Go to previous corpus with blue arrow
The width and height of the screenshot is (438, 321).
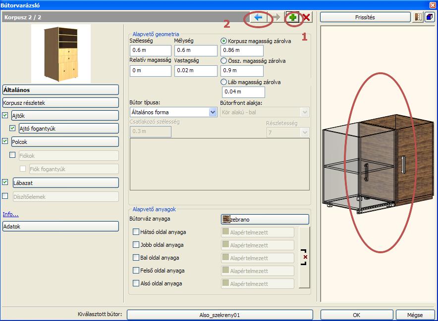coord(258,17)
